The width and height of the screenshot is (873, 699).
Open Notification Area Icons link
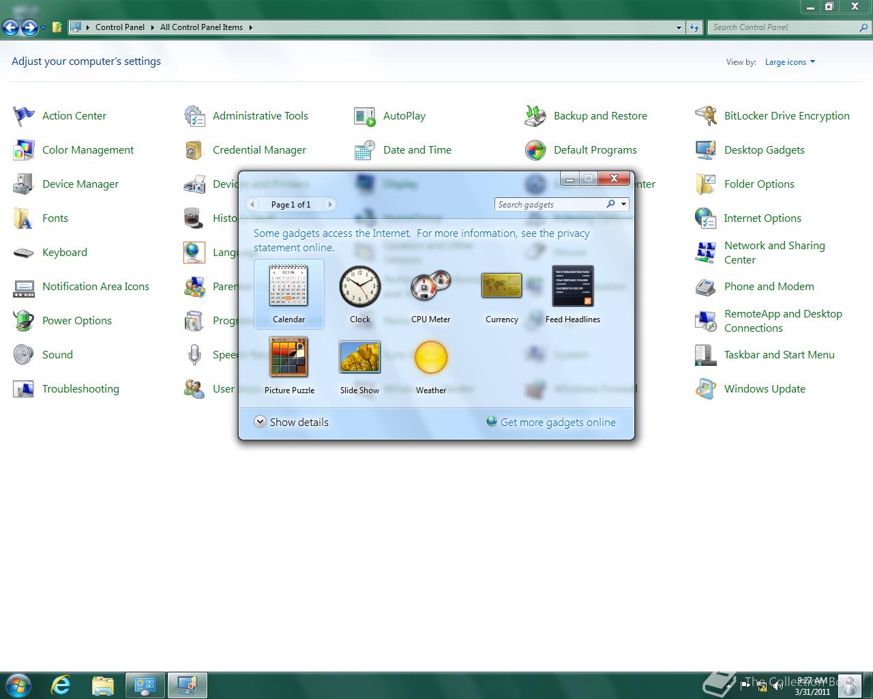click(x=95, y=287)
